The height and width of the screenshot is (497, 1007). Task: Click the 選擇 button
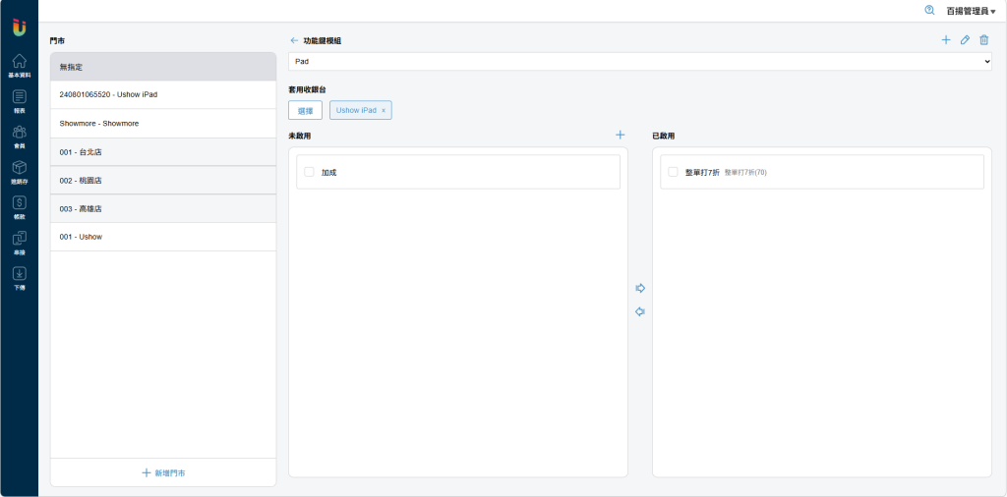click(305, 110)
